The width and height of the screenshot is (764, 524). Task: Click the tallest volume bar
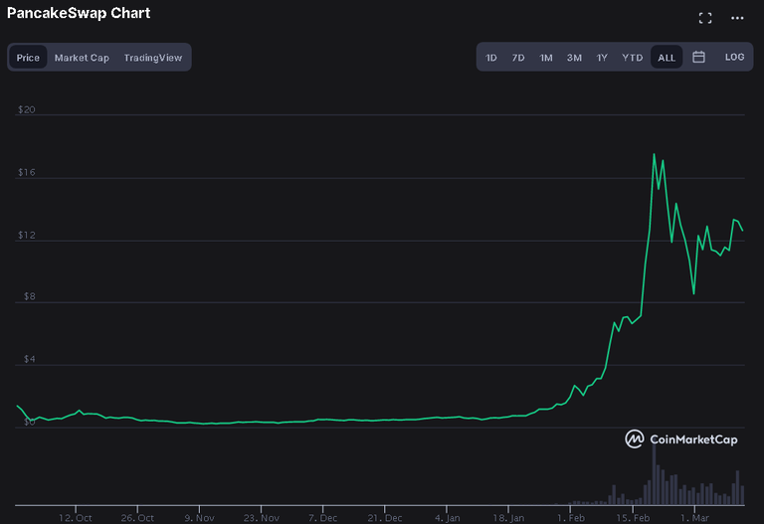pos(654,475)
